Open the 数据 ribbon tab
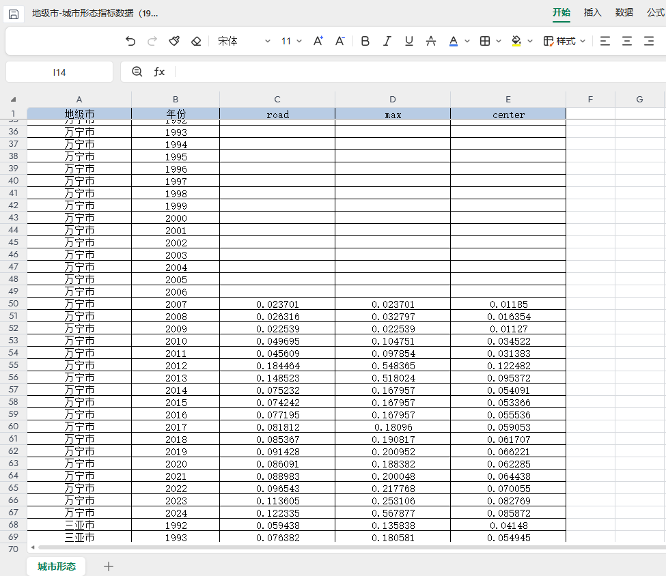 click(624, 12)
